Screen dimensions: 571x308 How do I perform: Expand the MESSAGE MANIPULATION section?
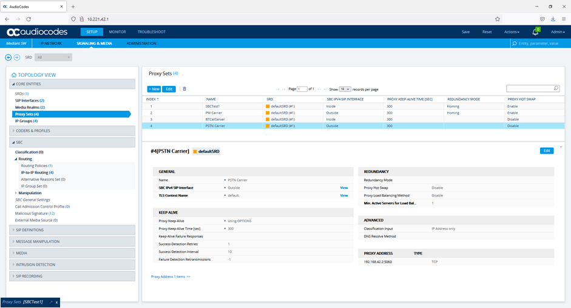(72, 241)
